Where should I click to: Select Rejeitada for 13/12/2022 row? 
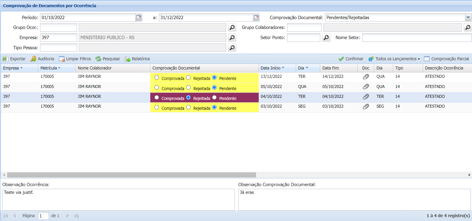(x=188, y=78)
